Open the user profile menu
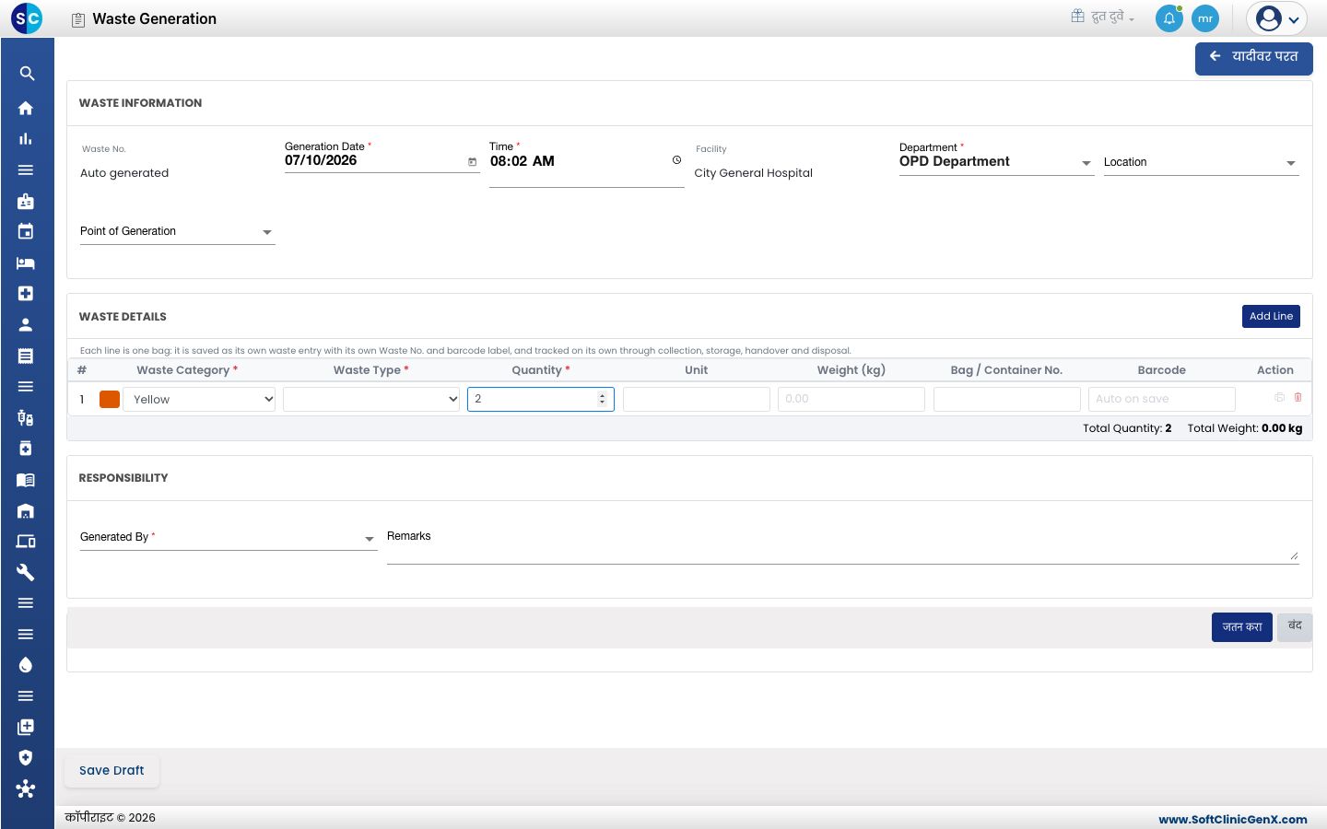Viewport: 1327px width, 829px height. click(1277, 18)
